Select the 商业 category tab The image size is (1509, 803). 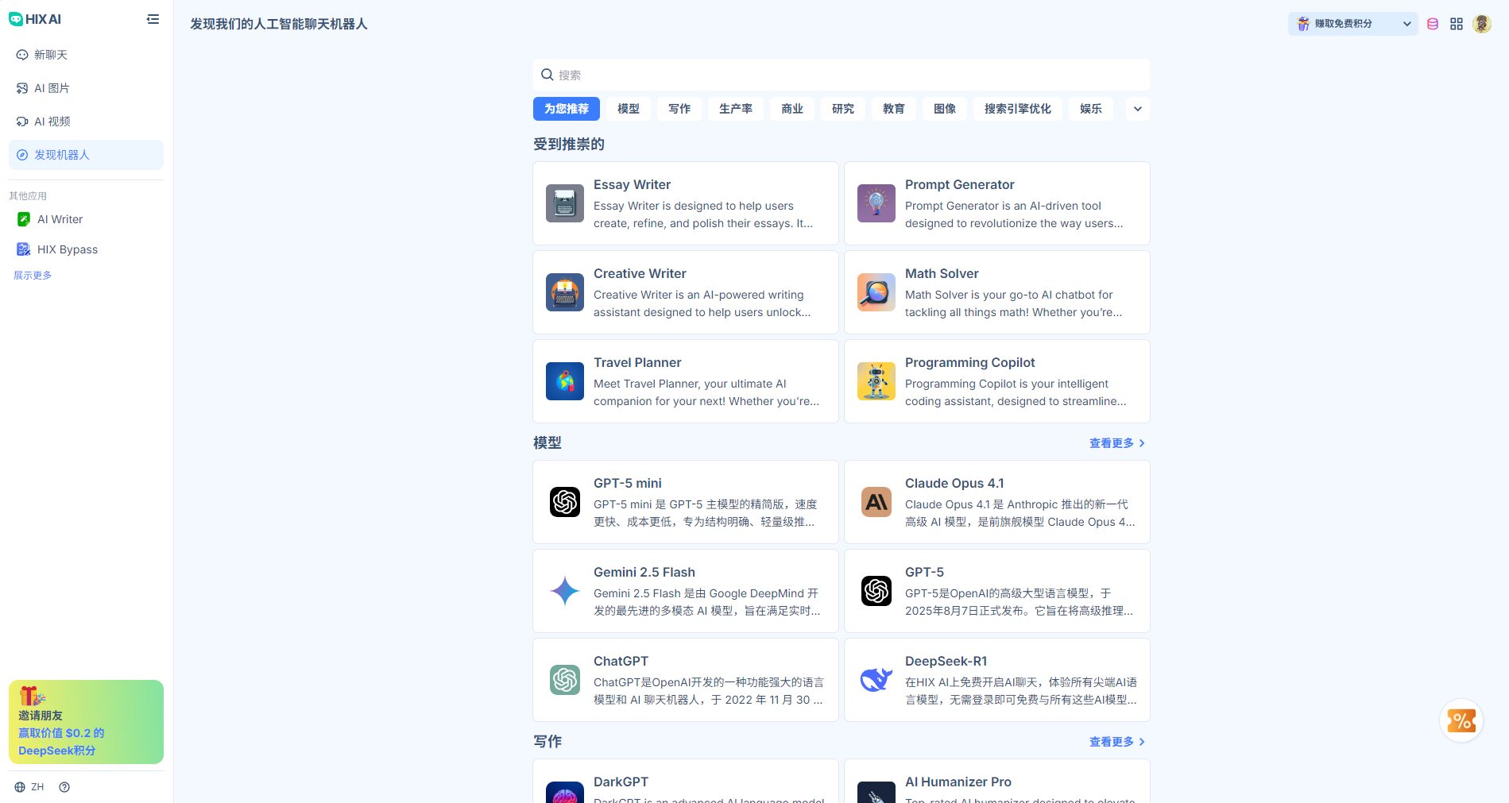[x=792, y=109]
